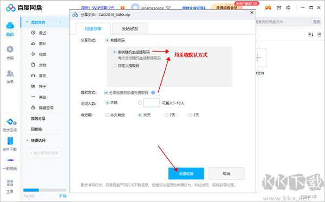
Task: Click the 扩容 link near storage bar
Action: click(x=63, y=196)
